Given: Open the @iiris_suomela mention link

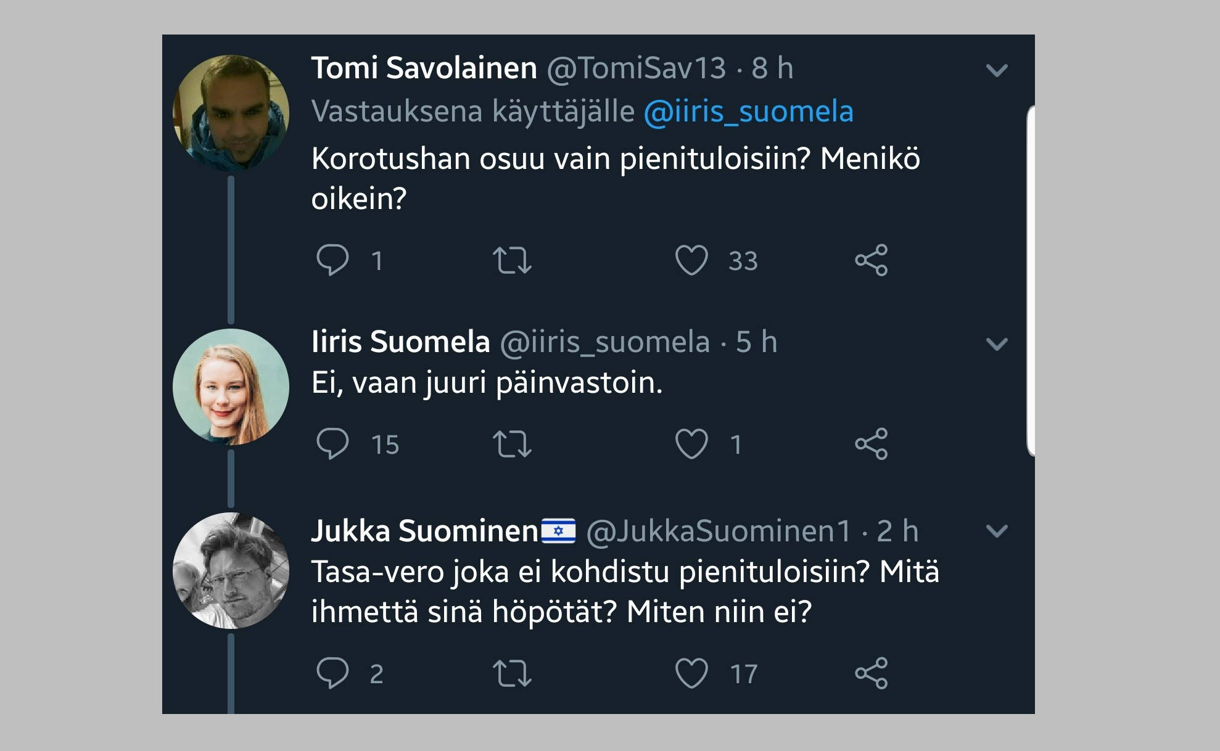Looking at the screenshot, I should tap(749, 112).
